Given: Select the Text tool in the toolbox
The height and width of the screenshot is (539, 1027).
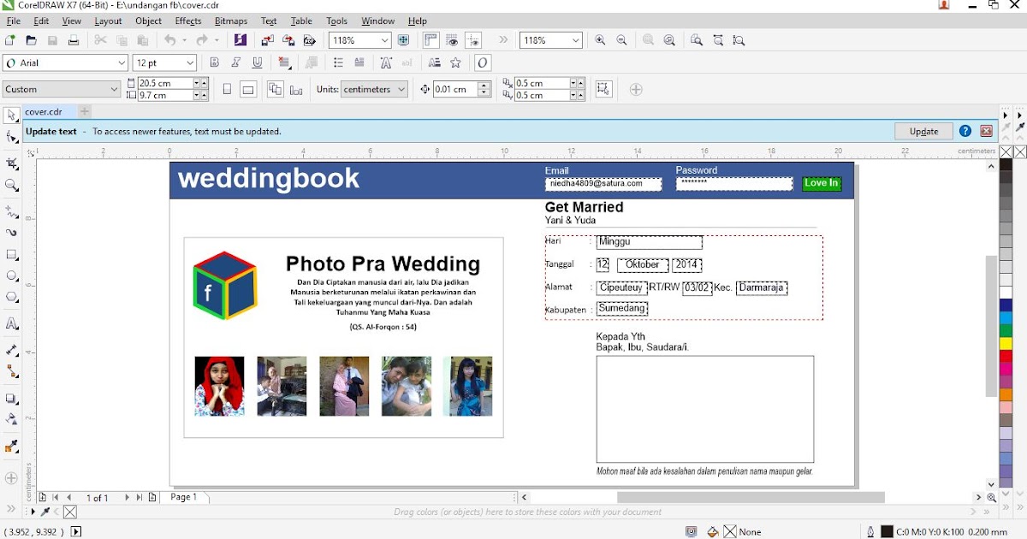Looking at the screenshot, I should pos(12,324).
